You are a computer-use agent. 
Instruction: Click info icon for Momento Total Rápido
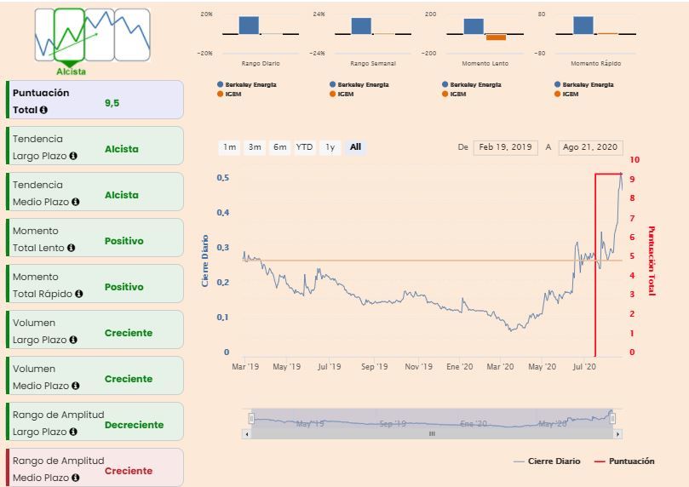[x=79, y=295]
